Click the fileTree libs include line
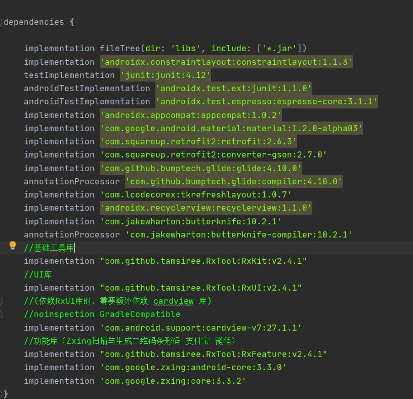This screenshot has height=399, width=413. tap(165, 48)
